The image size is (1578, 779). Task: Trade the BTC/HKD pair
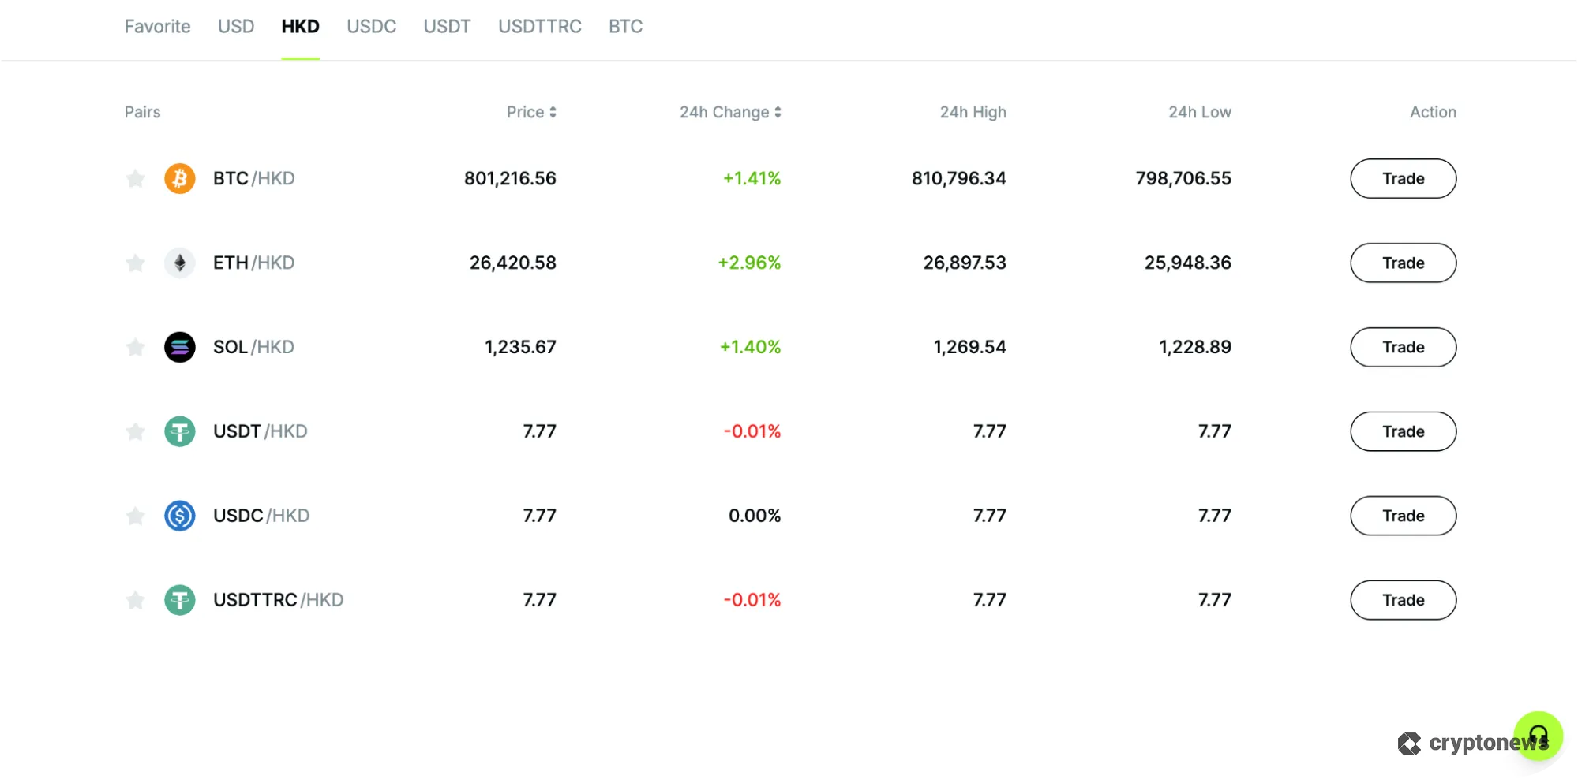(1403, 178)
